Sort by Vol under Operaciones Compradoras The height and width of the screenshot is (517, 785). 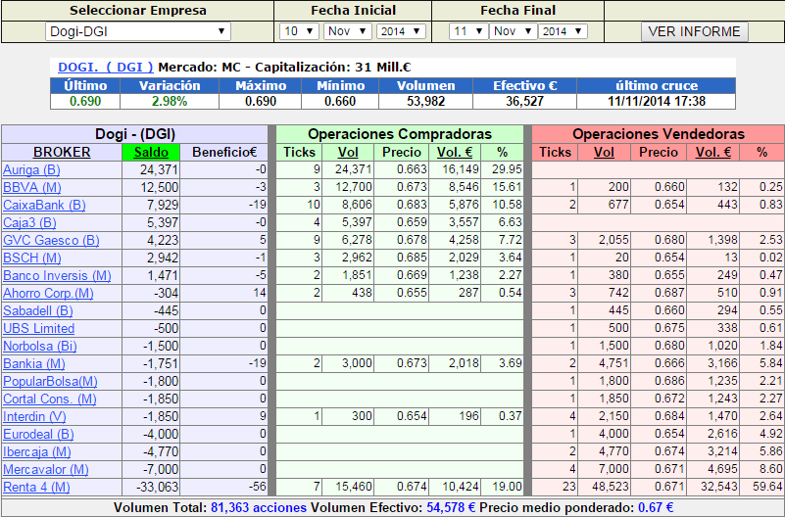tap(348, 152)
